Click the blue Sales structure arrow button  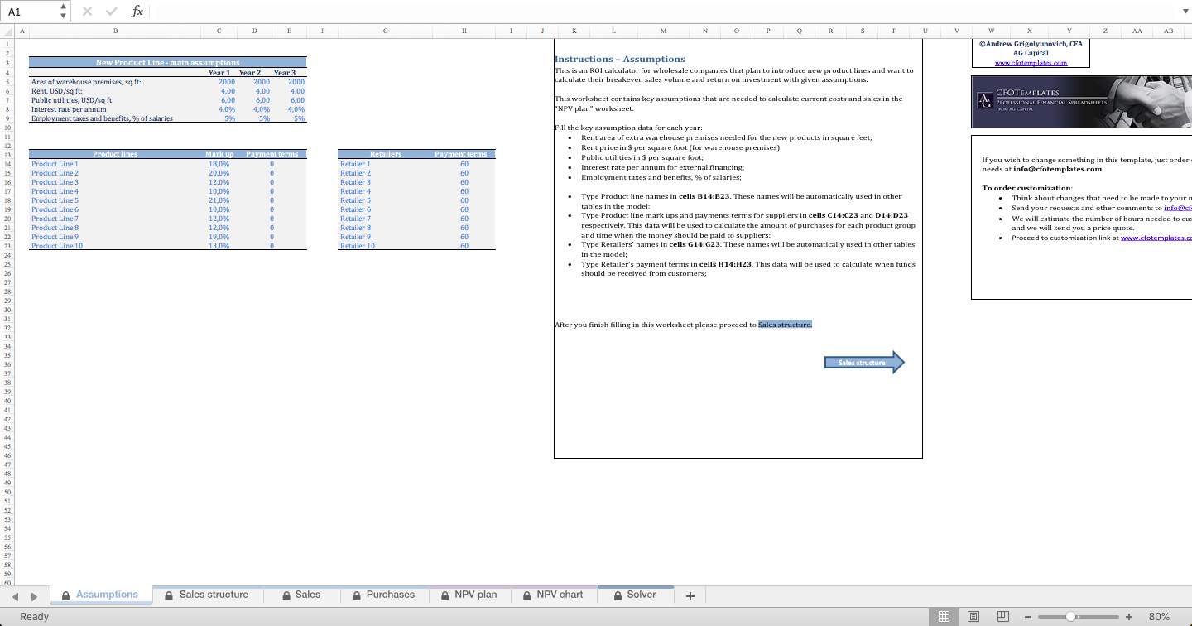864,363
